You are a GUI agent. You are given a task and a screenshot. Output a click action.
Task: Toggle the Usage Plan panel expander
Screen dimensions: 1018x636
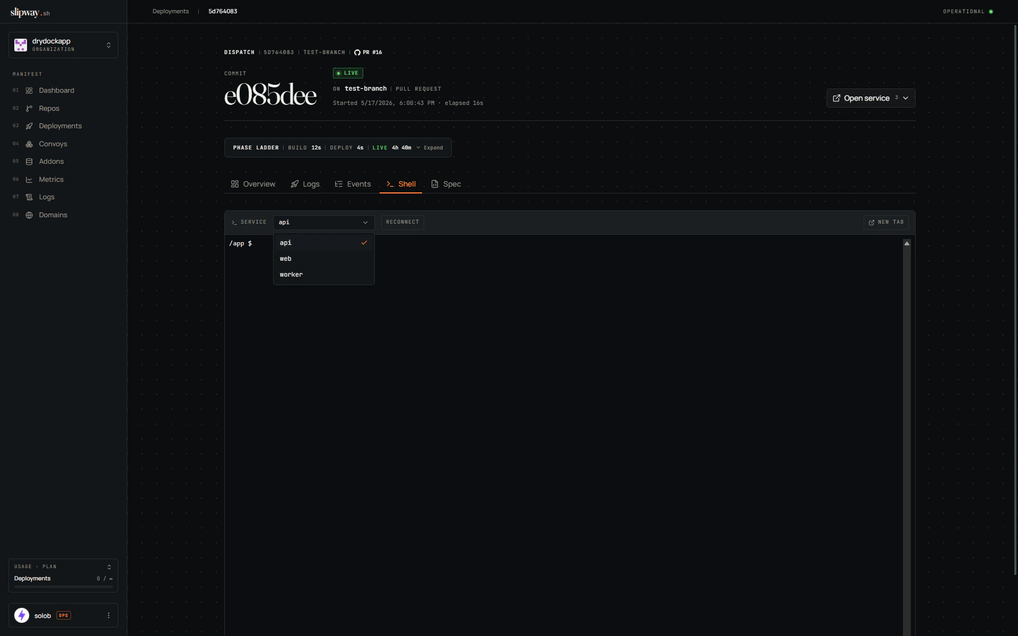coord(109,567)
